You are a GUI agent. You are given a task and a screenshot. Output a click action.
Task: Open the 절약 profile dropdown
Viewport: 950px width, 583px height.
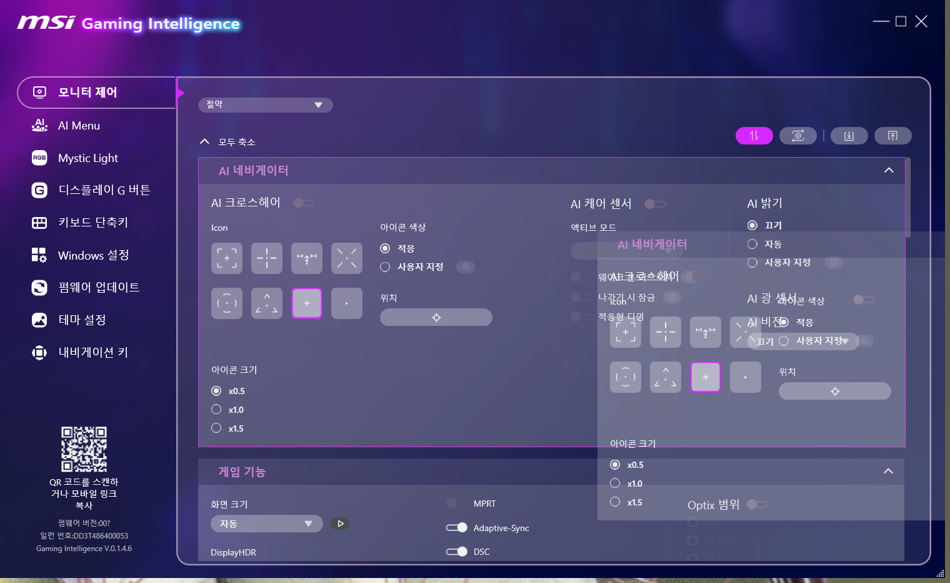coord(265,104)
